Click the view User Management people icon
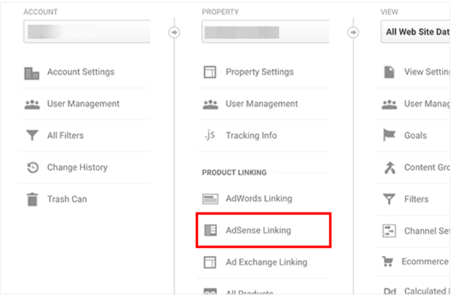Image resolution: width=451 pixels, height=298 pixels. [389, 104]
